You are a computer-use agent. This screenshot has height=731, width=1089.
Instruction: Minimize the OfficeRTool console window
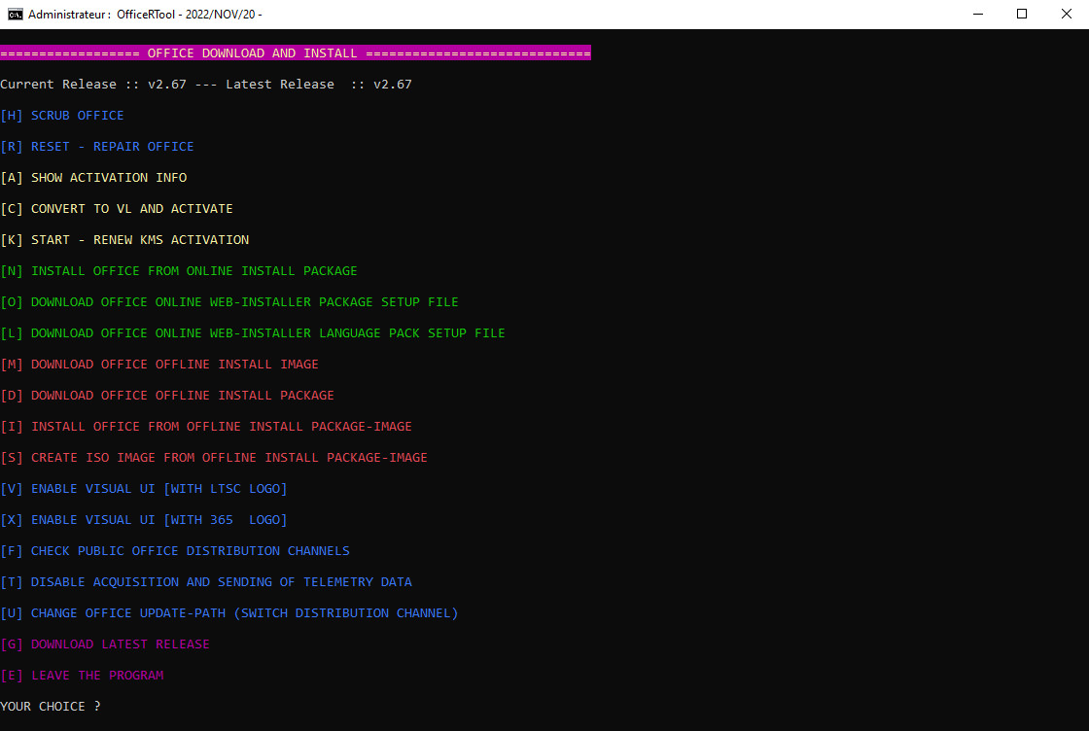point(978,14)
